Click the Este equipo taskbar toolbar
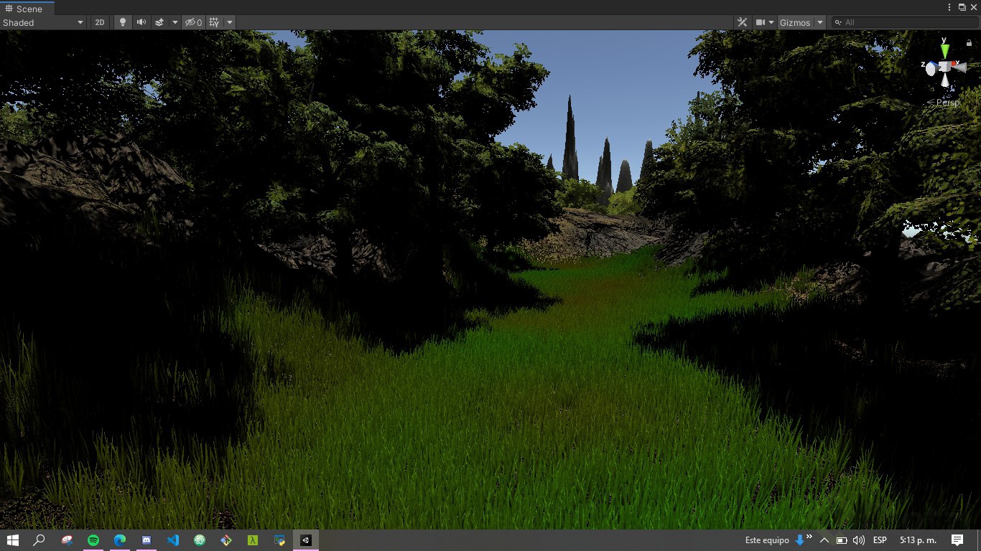This screenshot has height=551, width=981. pyautogui.click(x=766, y=540)
